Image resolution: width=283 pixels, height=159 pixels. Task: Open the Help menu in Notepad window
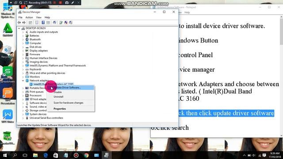(187, 12)
